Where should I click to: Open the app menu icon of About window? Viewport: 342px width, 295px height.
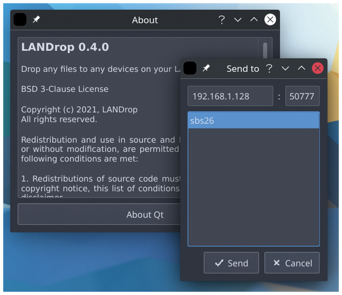[x=20, y=19]
